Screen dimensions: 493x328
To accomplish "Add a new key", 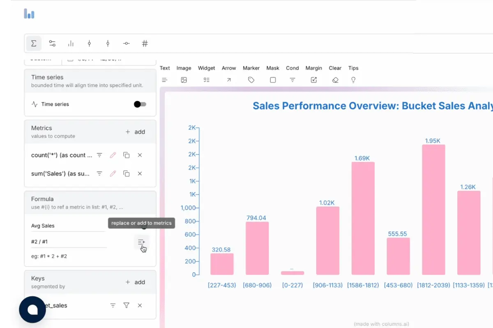I will pyautogui.click(x=135, y=282).
